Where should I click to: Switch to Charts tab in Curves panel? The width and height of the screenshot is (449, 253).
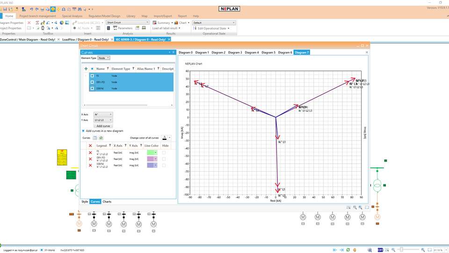tap(107, 202)
